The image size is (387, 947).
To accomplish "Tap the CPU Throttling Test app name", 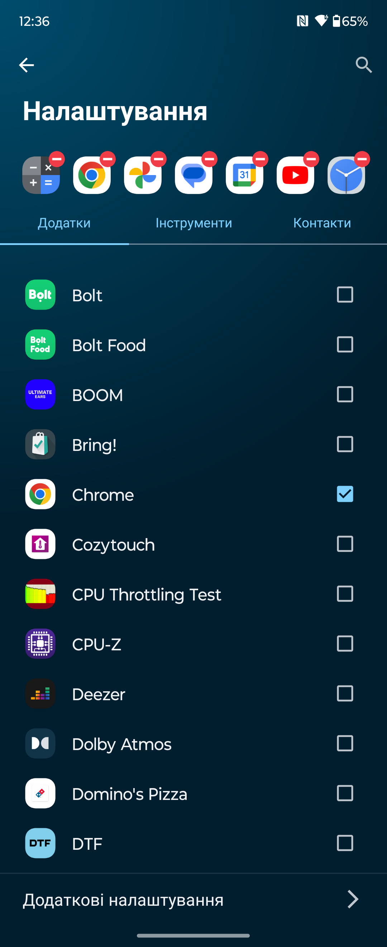I will click(x=147, y=594).
